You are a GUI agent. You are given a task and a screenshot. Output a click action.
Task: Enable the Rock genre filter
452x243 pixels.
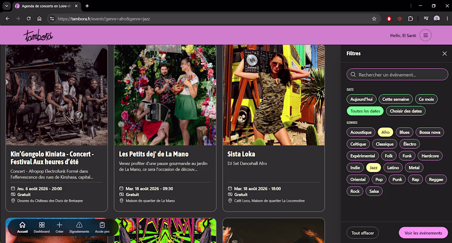coord(355,191)
